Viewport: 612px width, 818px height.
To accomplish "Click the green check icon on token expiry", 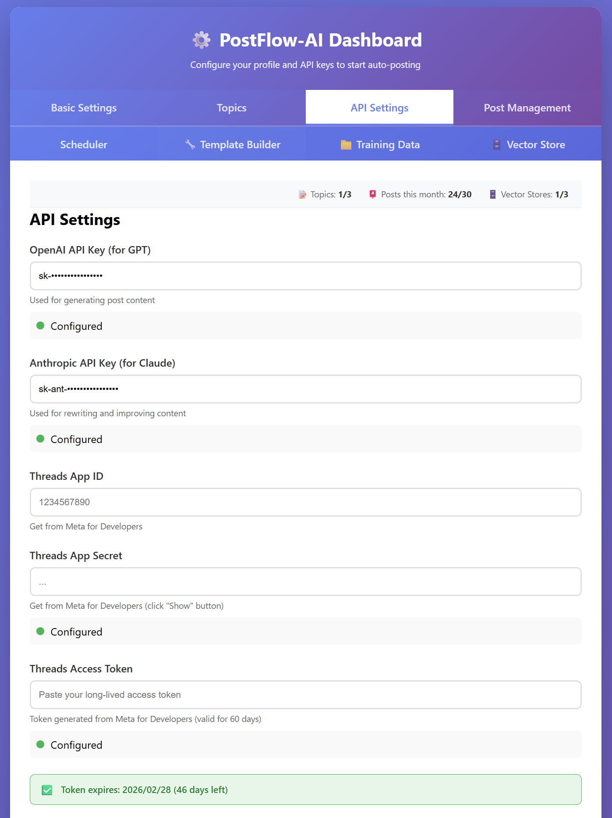I will tap(47, 790).
